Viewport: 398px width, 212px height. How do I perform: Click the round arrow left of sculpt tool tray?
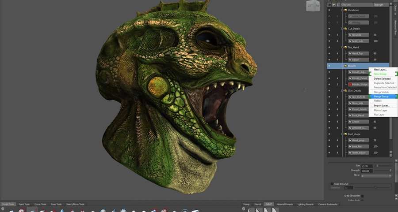point(3,209)
